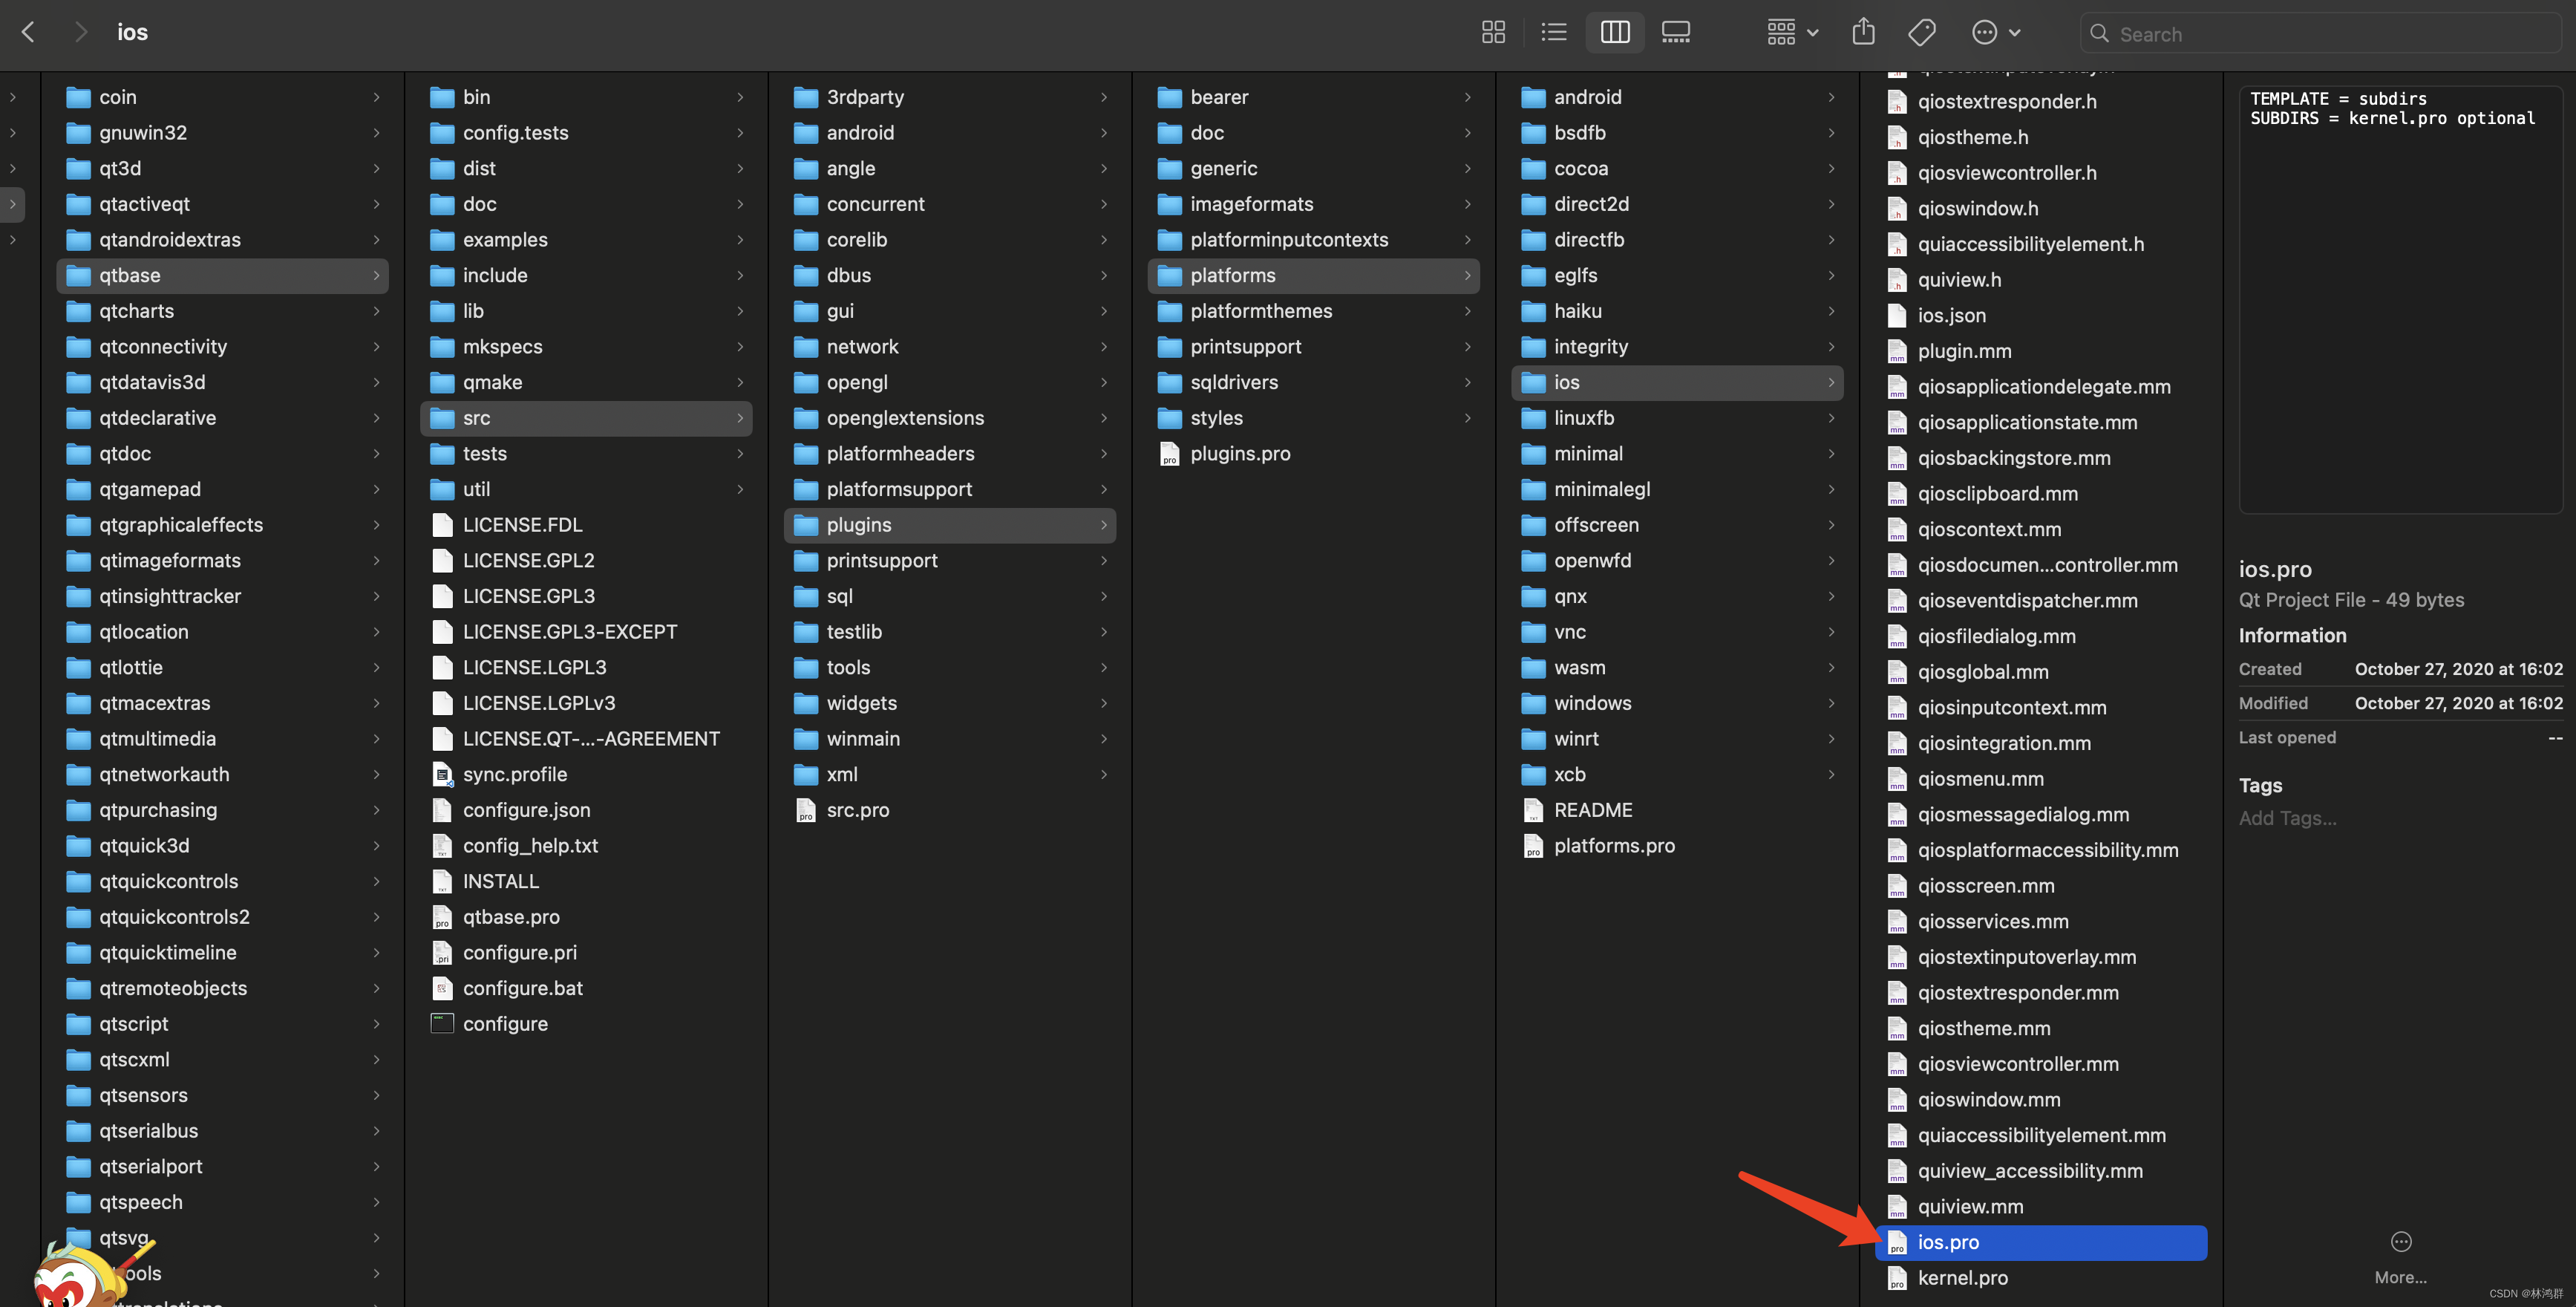
Task: Select the configure.pri file icon
Action: click(442, 953)
